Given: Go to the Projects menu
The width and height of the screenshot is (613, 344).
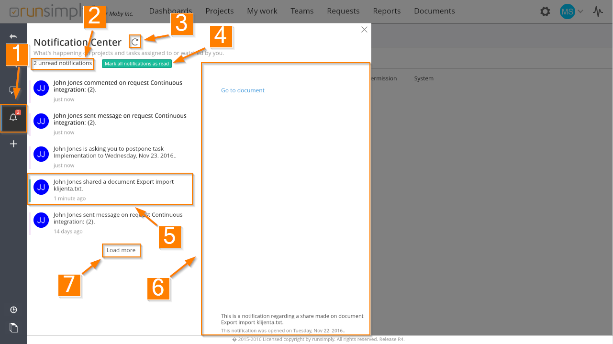Looking at the screenshot, I should click(x=219, y=11).
